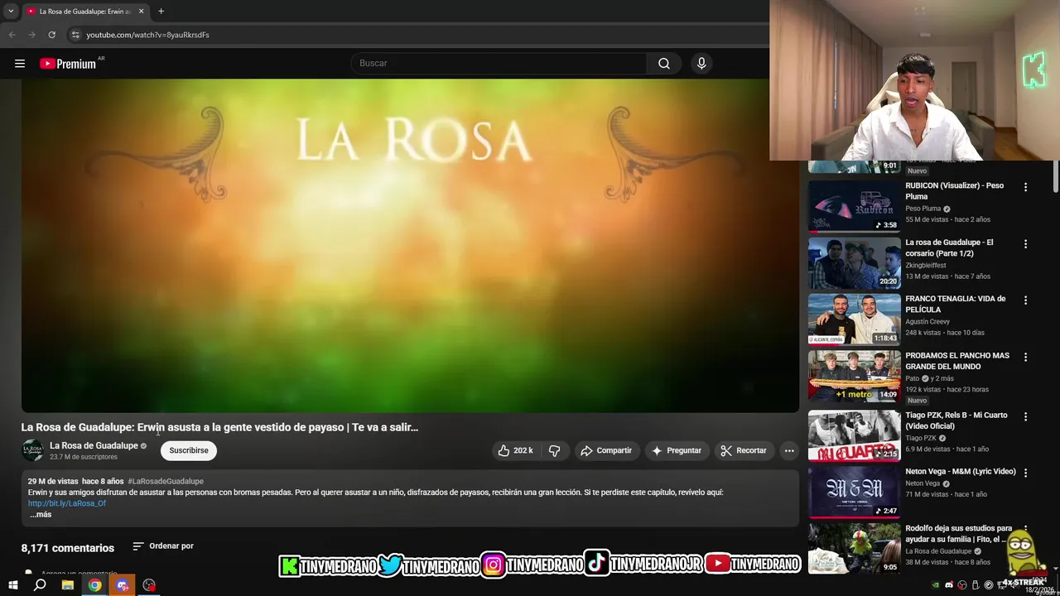Open File Explorer from the taskbar
The image size is (1060, 596).
[x=68, y=585]
